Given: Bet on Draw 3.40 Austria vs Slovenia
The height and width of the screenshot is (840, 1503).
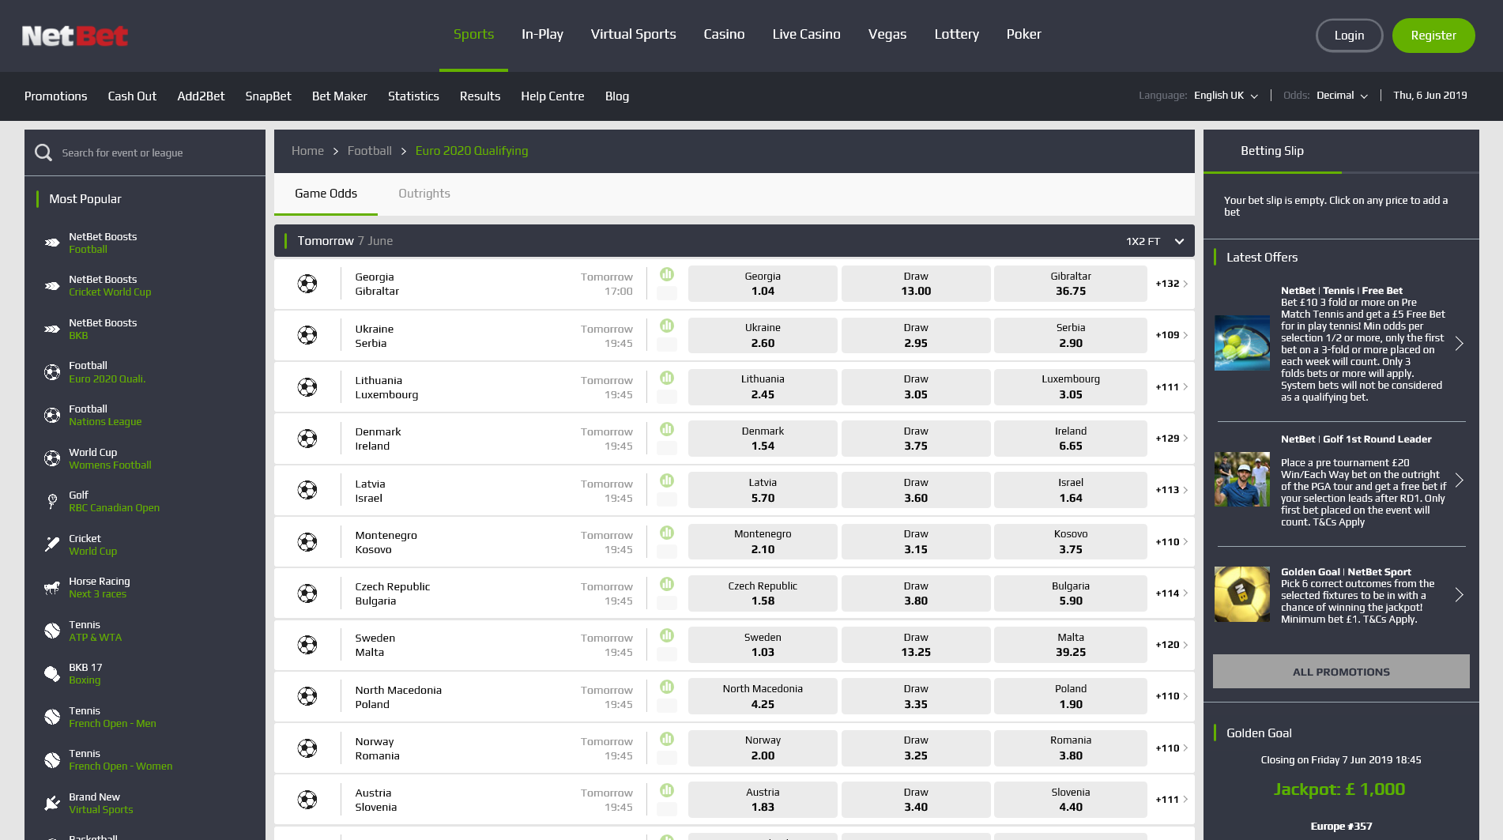Looking at the screenshot, I should (x=916, y=800).
